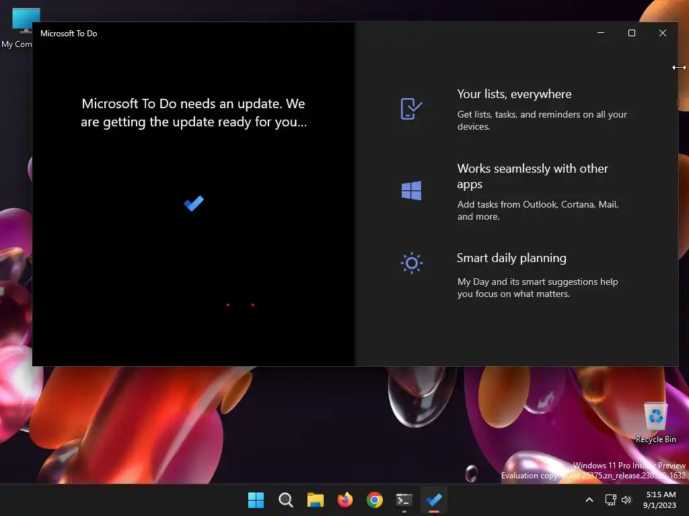This screenshot has width=689, height=516.
Task: Click the Microsoft To Do taskbar icon
Action: [x=434, y=500]
